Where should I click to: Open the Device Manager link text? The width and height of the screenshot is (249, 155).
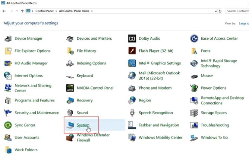pos(29,39)
